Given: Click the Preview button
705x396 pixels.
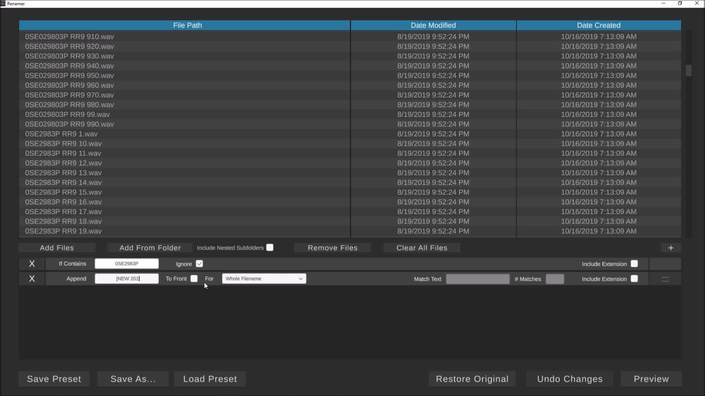Looking at the screenshot, I should [x=651, y=379].
